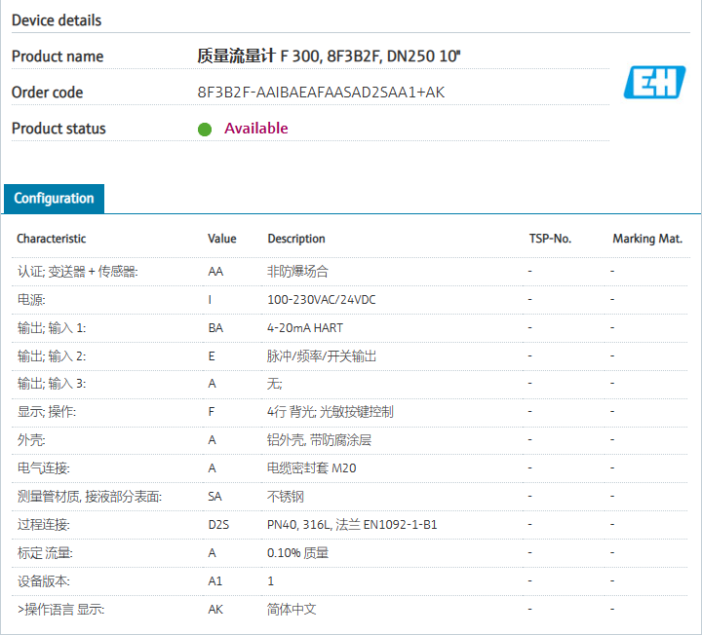Screen dimensions: 702x635
Task: Click the >操作语言 显示 row label
Action: (60, 610)
